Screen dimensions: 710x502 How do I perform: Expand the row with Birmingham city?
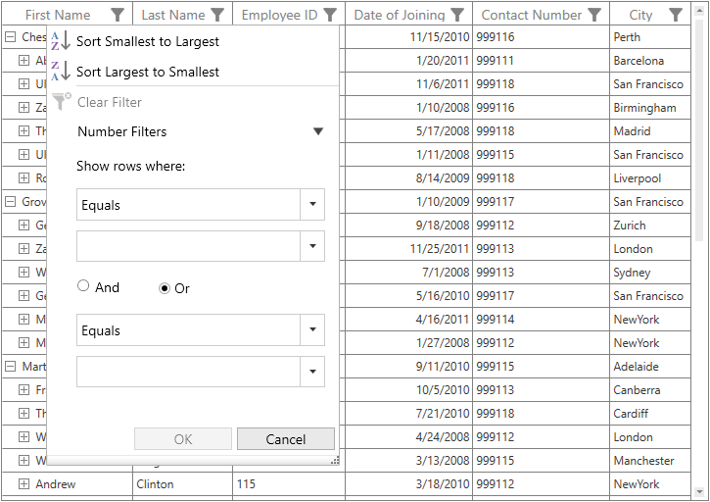click(x=24, y=108)
